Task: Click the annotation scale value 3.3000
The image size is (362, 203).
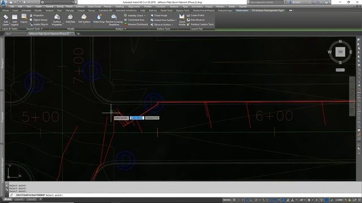Action: click(x=339, y=200)
